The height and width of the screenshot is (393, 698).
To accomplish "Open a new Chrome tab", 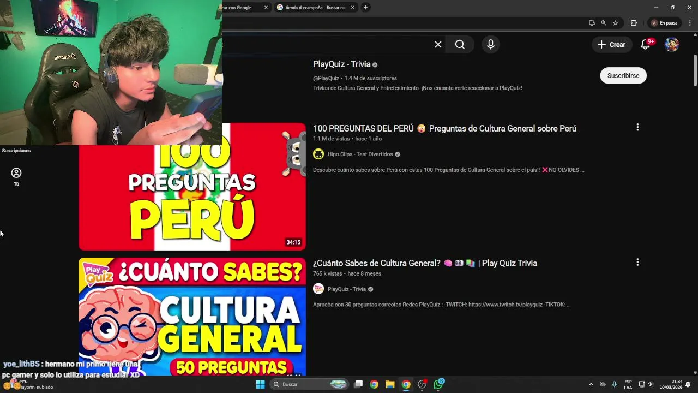I will [365, 8].
